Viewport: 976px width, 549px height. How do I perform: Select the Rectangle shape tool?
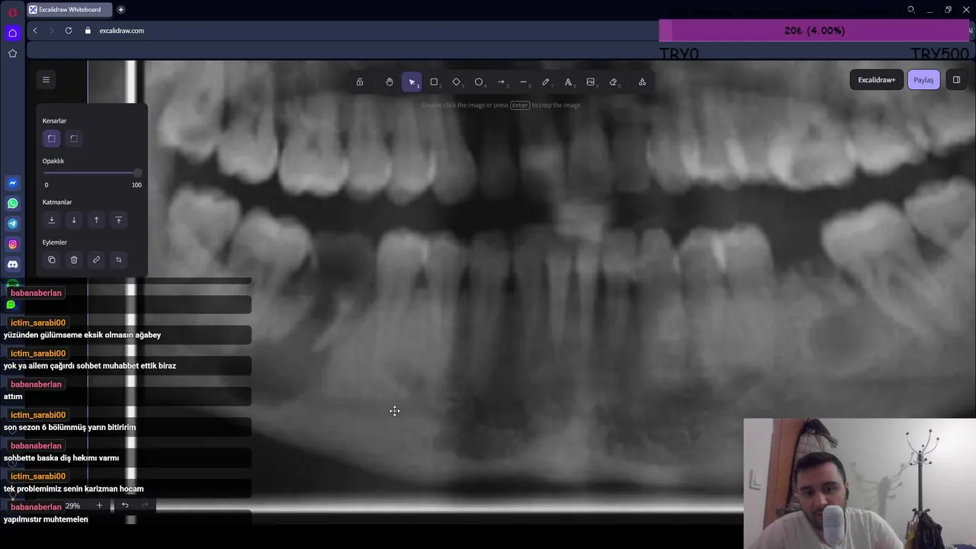(434, 82)
